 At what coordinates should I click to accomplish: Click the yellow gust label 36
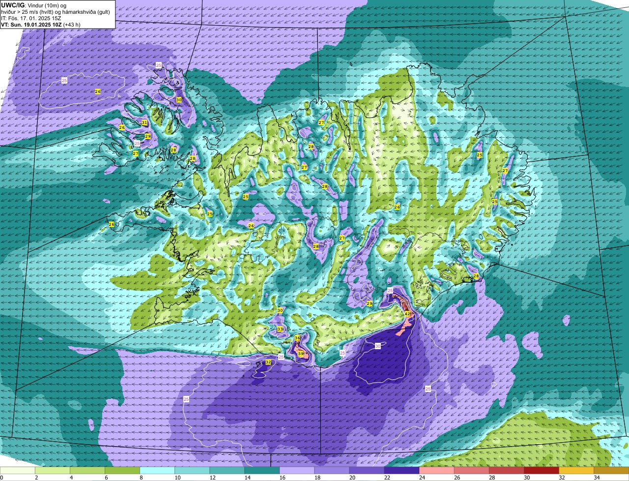(x=297, y=338)
